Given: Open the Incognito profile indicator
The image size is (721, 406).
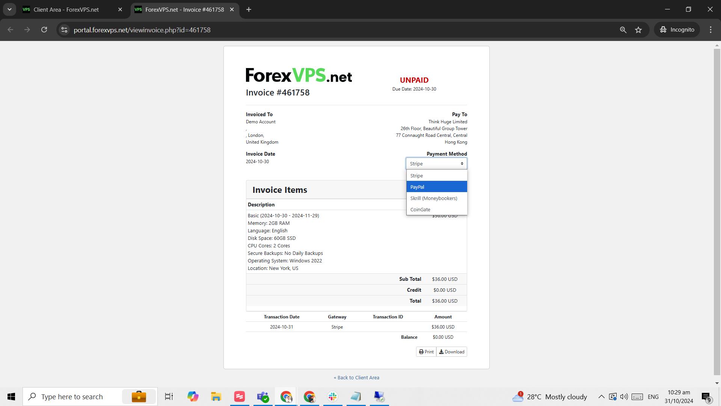Looking at the screenshot, I should coord(677,30).
